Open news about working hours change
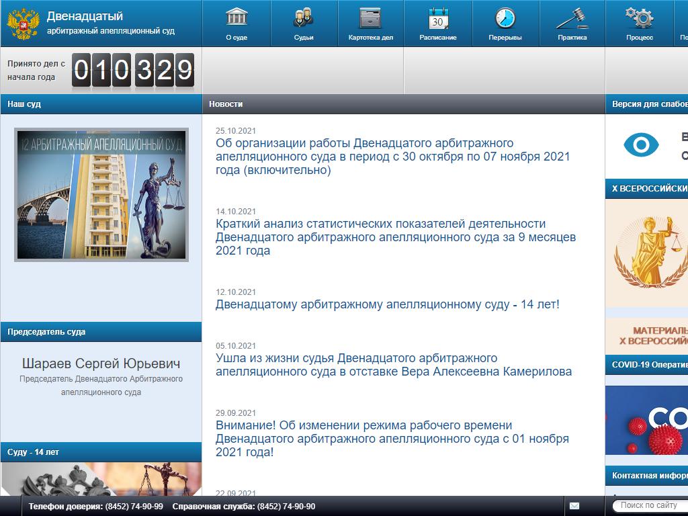The height and width of the screenshot is (516, 688). tap(392, 439)
